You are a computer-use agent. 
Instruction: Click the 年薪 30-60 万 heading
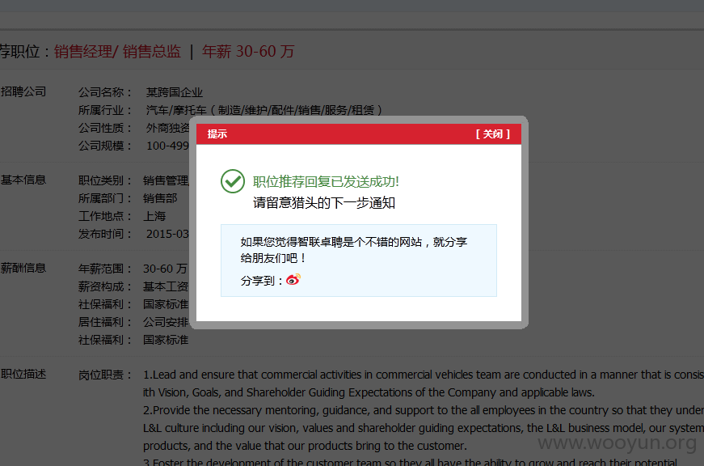pos(248,51)
